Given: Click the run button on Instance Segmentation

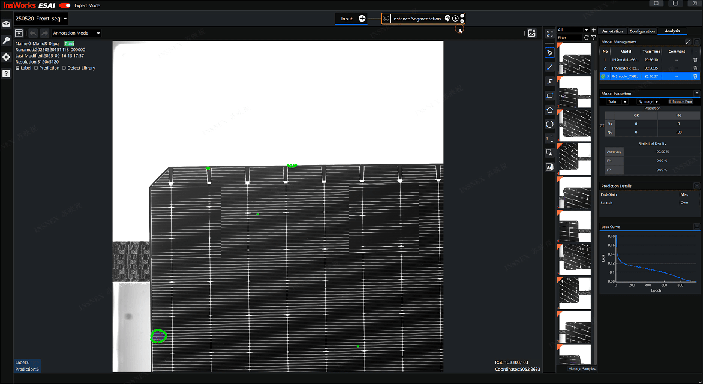Looking at the screenshot, I should (x=455, y=19).
